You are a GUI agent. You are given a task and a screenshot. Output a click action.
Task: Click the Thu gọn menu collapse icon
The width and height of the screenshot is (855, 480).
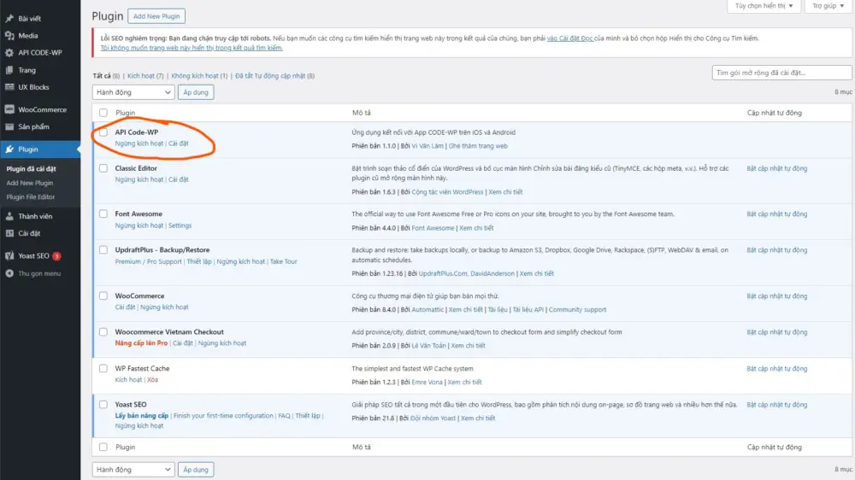[9, 273]
